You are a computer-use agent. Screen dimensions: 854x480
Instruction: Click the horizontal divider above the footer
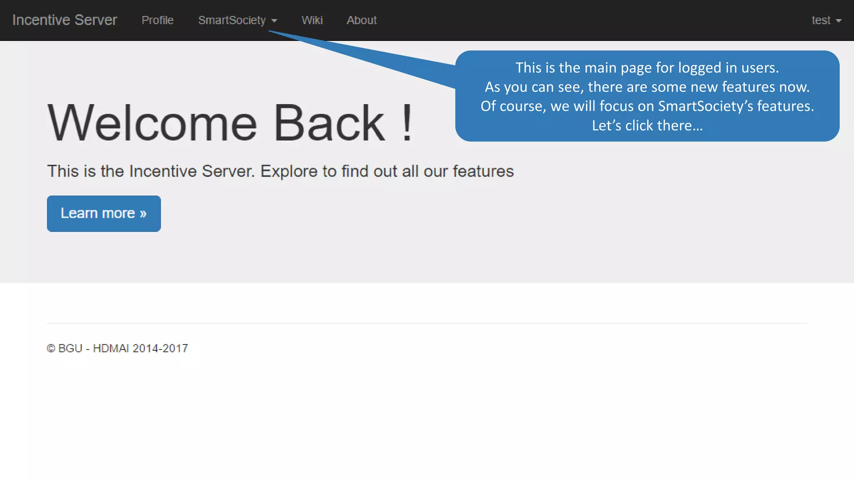(x=427, y=323)
